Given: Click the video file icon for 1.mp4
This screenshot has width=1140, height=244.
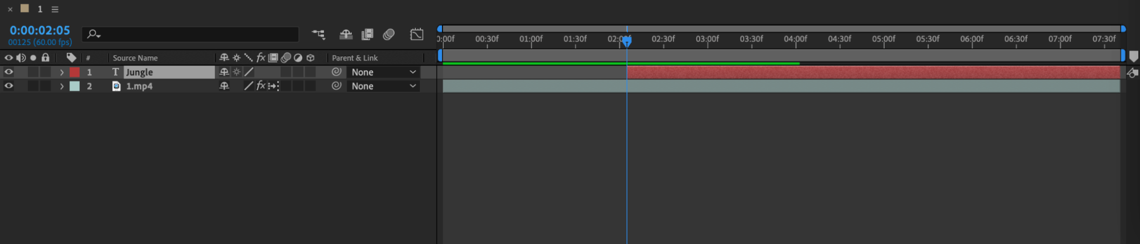Looking at the screenshot, I should (116, 86).
